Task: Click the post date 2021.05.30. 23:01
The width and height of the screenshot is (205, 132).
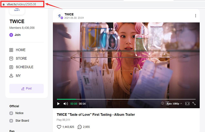Action: (74, 18)
